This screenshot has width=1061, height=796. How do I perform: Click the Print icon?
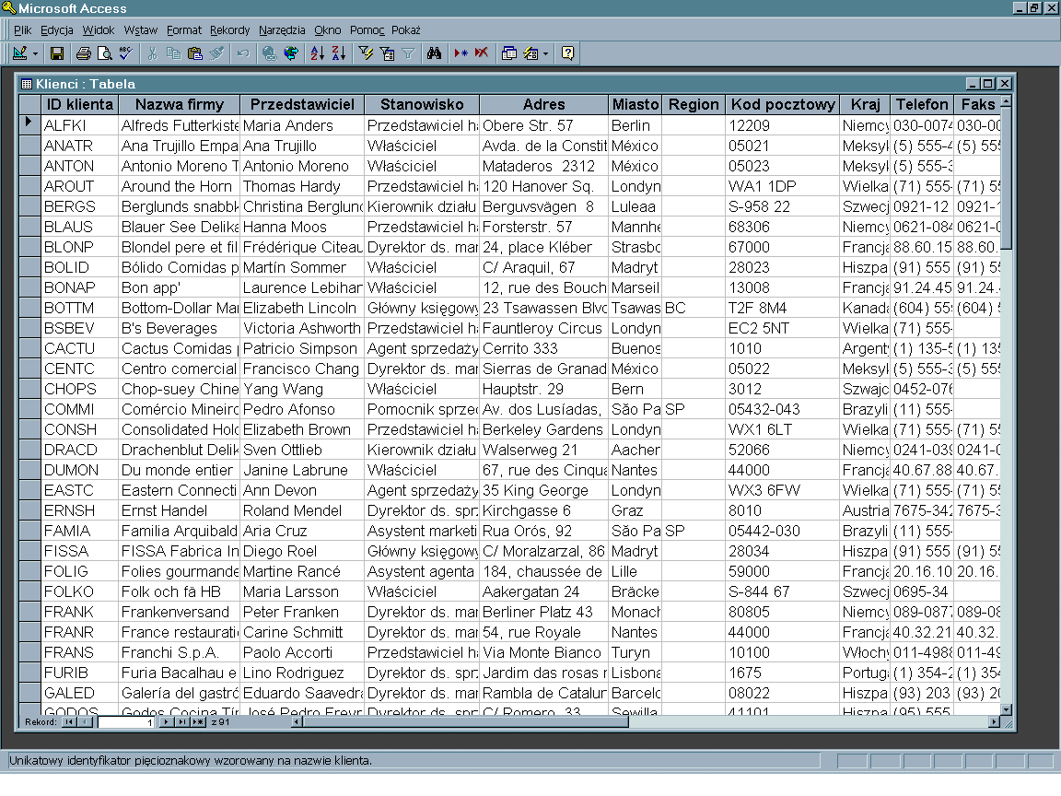[x=83, y=53]
